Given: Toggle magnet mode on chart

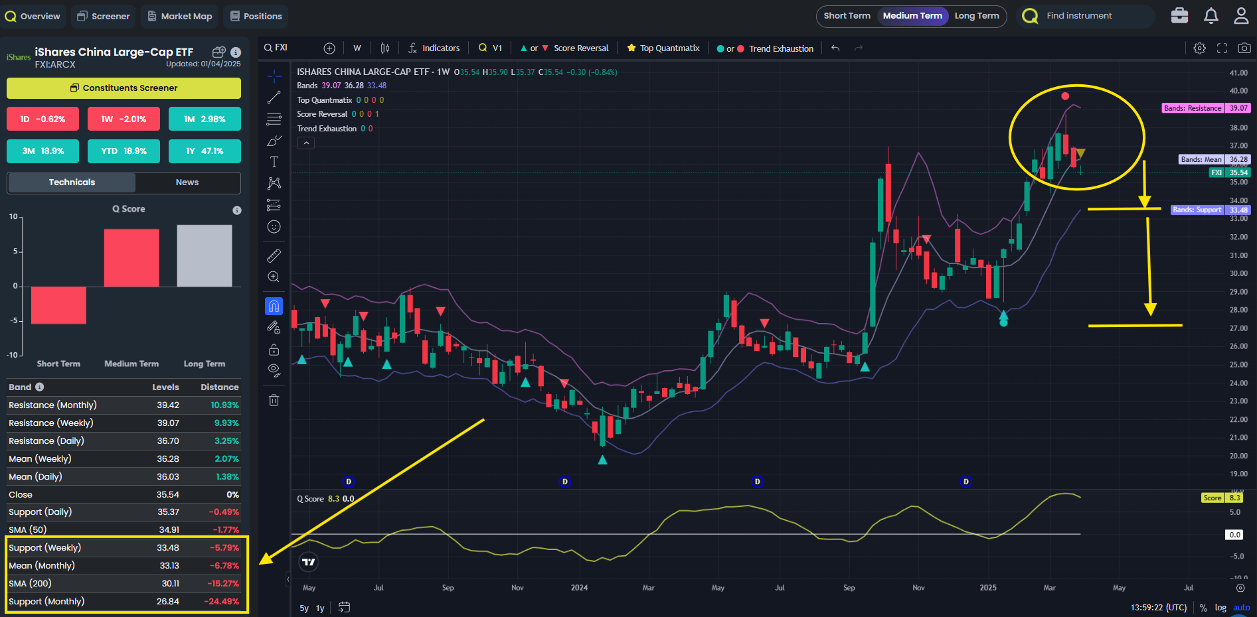Looking at the screenshot, I should click(x=274, y=306).
